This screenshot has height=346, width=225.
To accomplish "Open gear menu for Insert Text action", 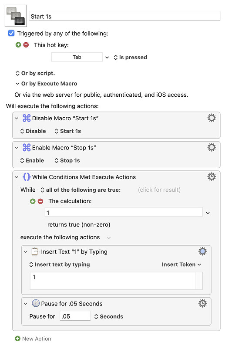I will (x=202, y=251).
